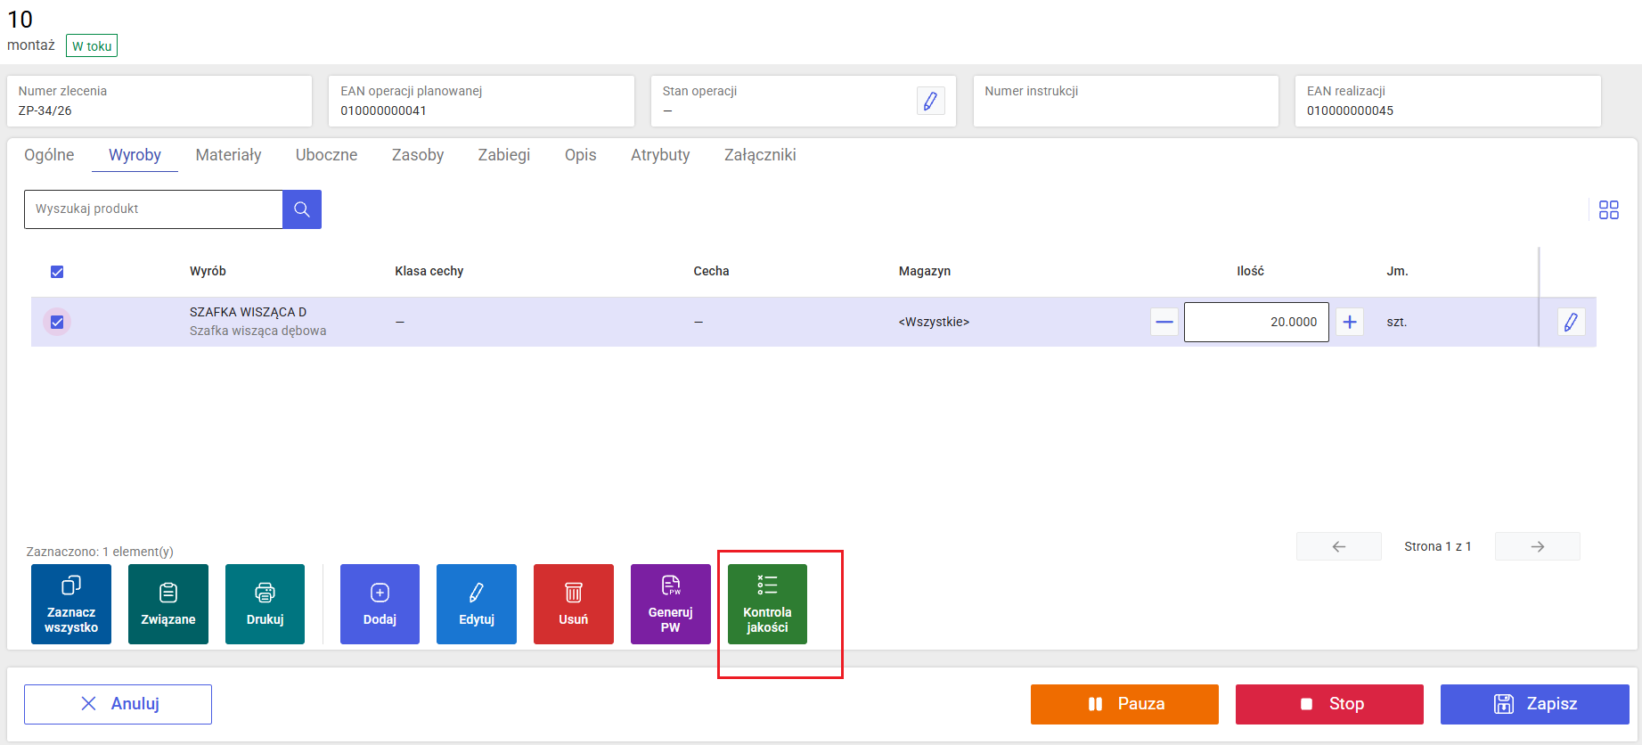This screenshot has height=745, width=1642.
Task: Click the Zapisz save button
Action: coord(1534,704)
